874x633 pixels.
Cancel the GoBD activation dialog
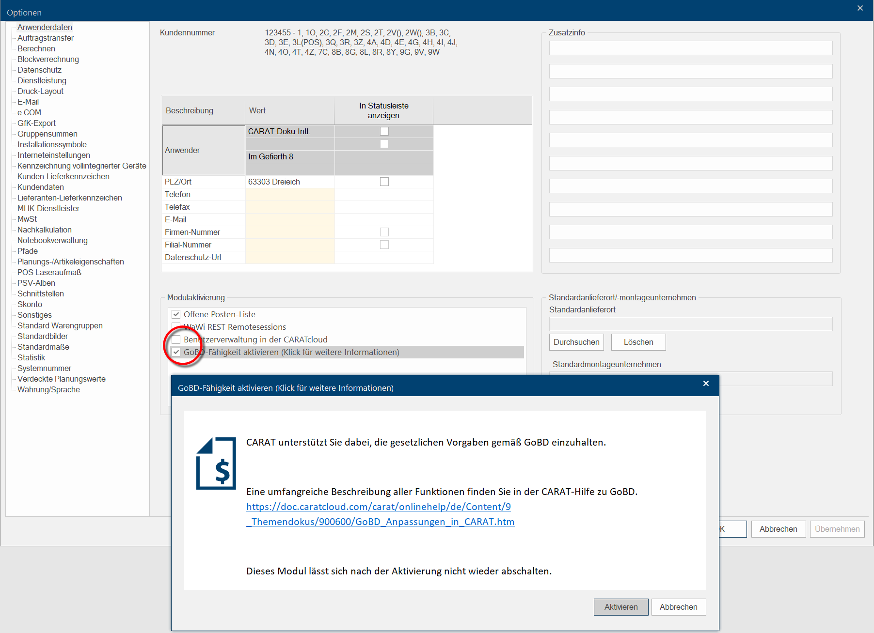tap(679, 607)
